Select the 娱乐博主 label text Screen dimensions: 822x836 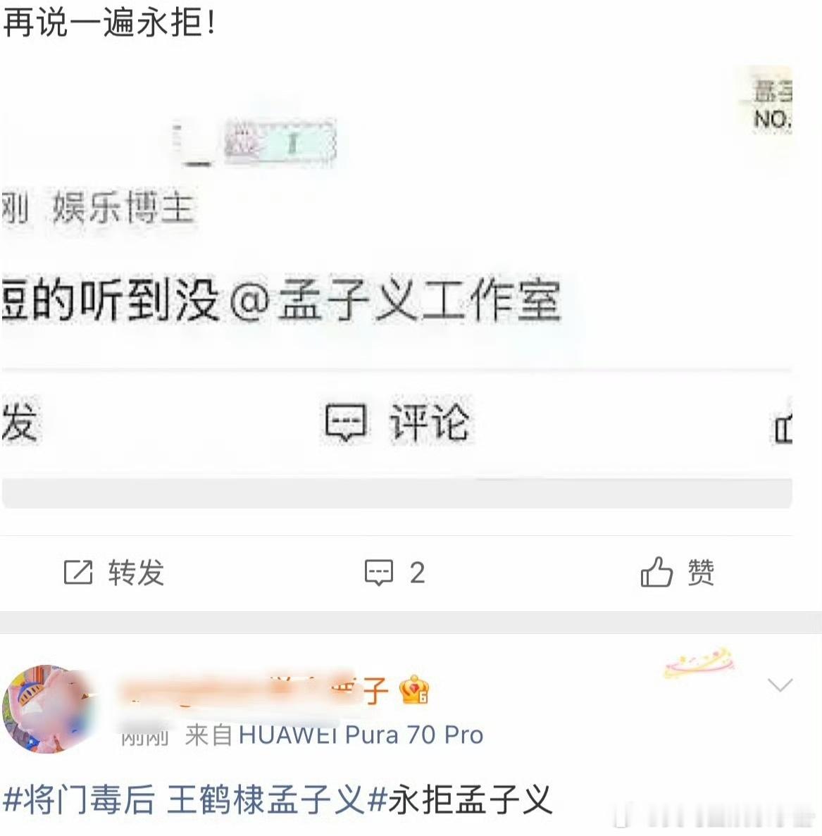(x=123, y=207)
